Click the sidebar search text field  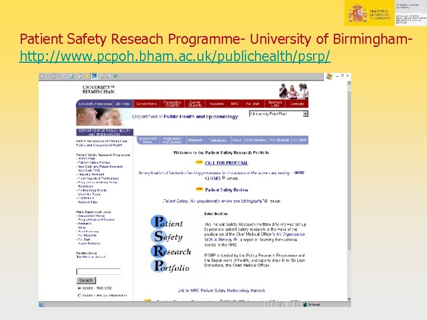click(98, 271)
